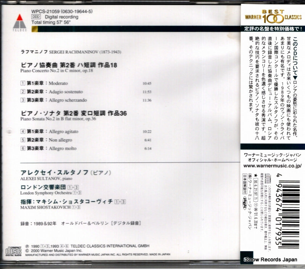Click the conductor line '指揮：マキシム・ショスタコーヴィチ'
Screen dimensions: 305x269
pyautogui.click(x=67, y=201)
